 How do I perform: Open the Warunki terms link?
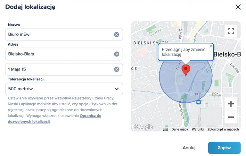pyautogui.click(x=198, y=129)
